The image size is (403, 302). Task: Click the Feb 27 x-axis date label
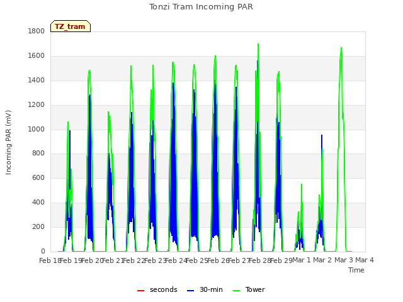(x=239, y=260)
